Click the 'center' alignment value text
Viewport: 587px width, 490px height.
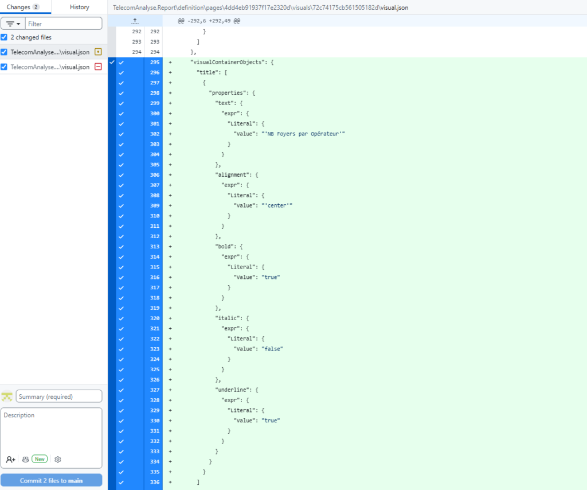click(x=277, y=205)
